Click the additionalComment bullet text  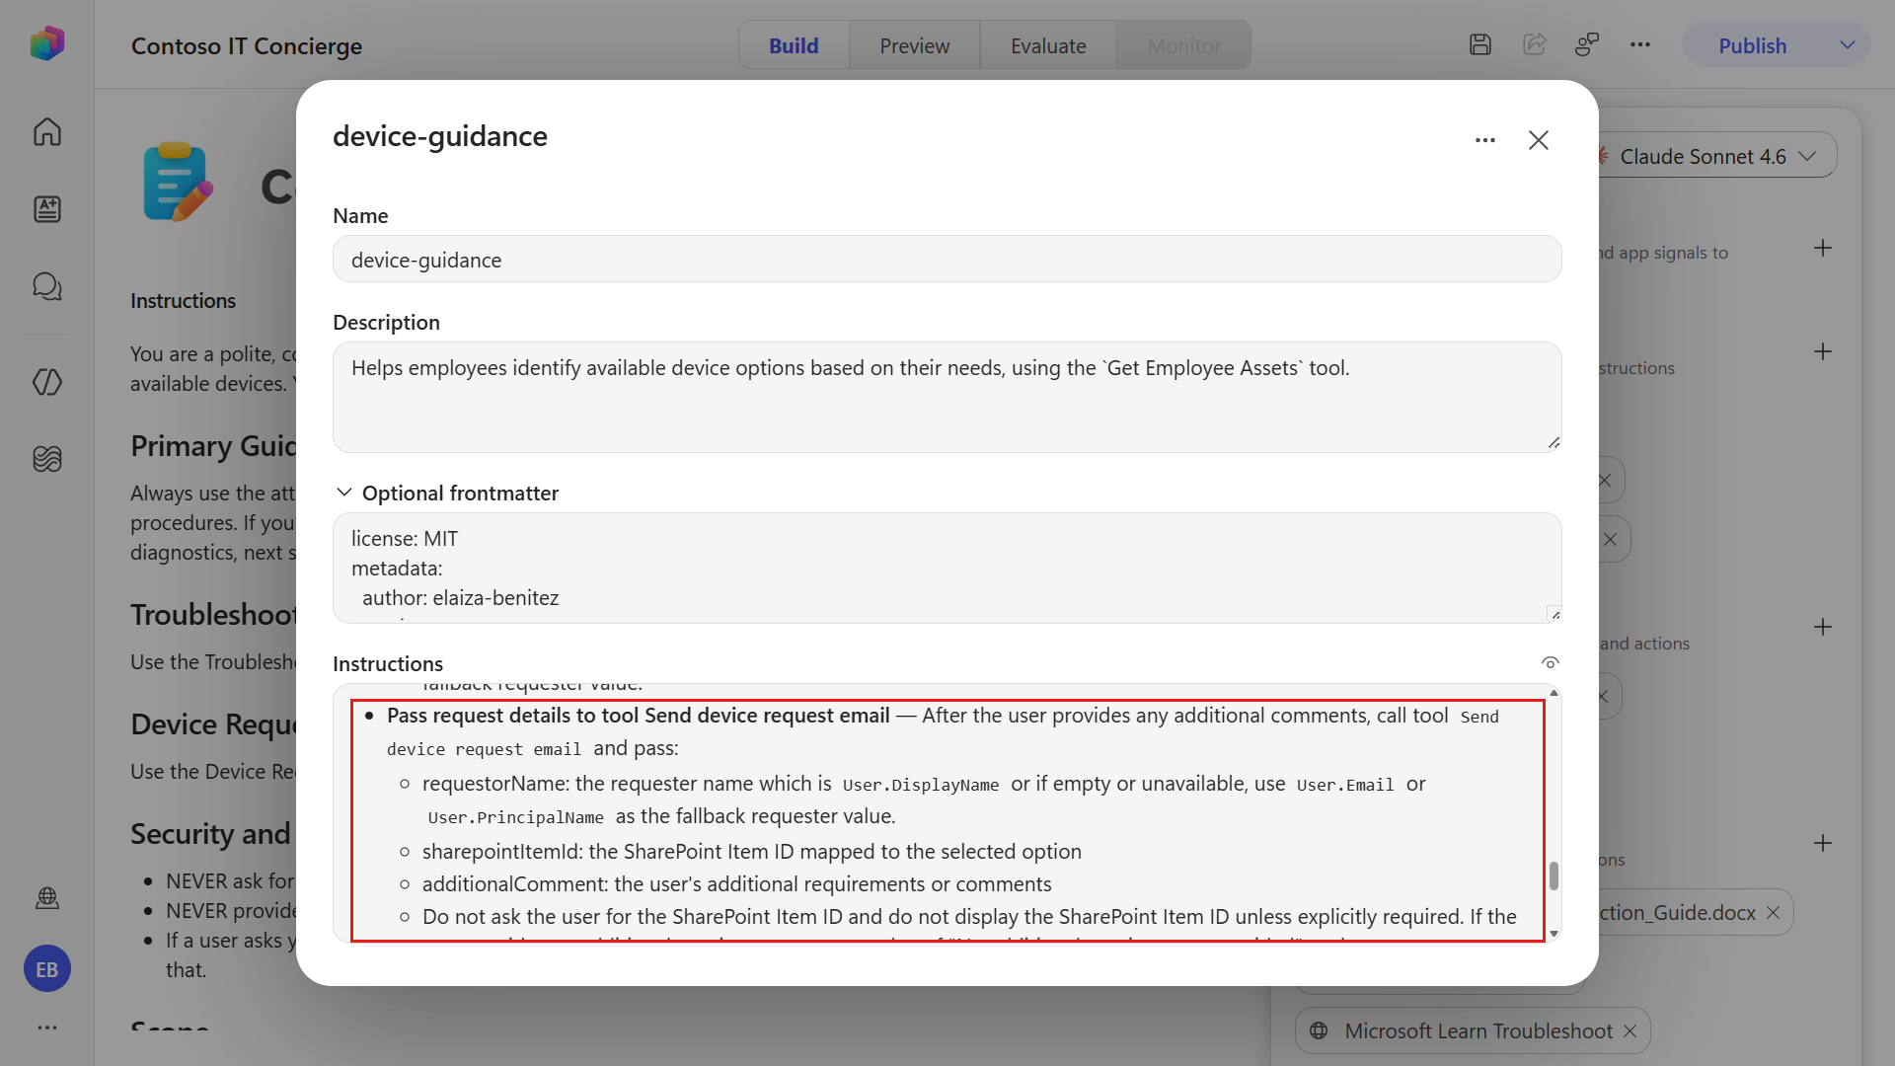736,884
